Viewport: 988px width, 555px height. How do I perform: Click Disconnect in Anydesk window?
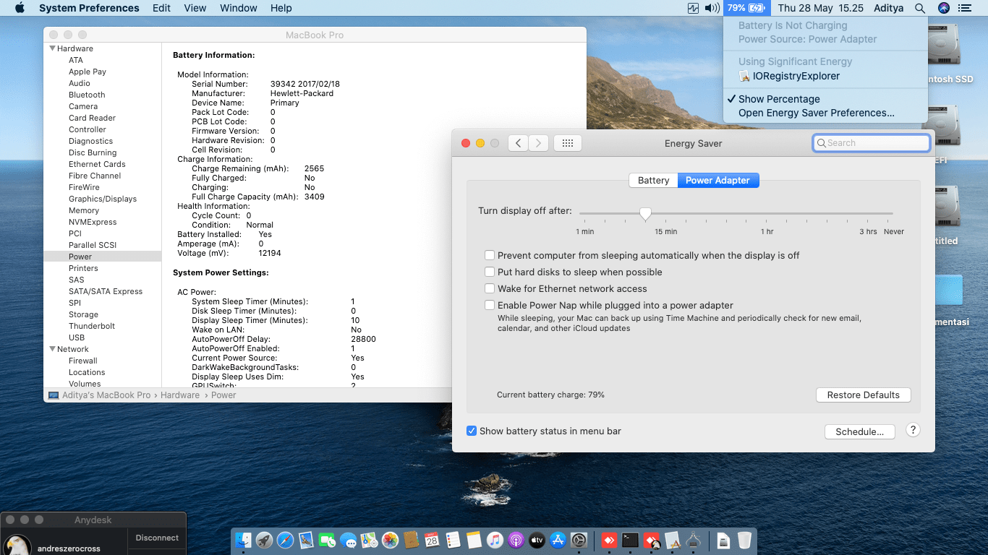click(157, 538)
